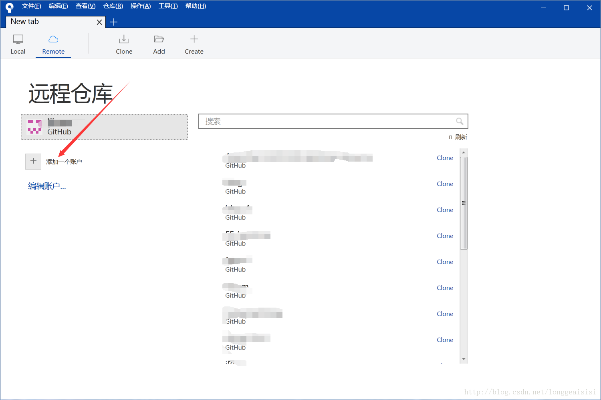Screen dimensions: 601x400
Task: Click the search magnifier icon
Action: coord(460,121)
